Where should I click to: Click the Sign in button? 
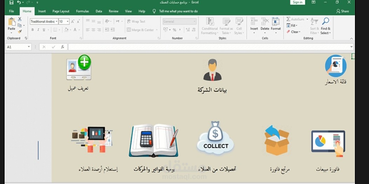click(297, 2)
